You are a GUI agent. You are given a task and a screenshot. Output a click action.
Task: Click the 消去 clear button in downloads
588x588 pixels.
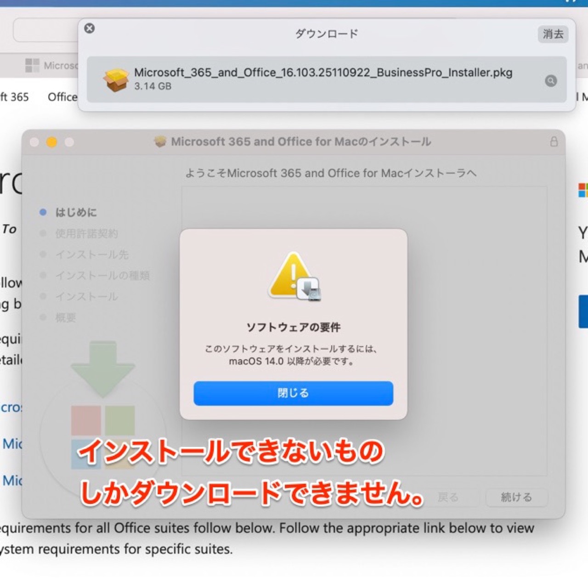(x=553, y=34)
